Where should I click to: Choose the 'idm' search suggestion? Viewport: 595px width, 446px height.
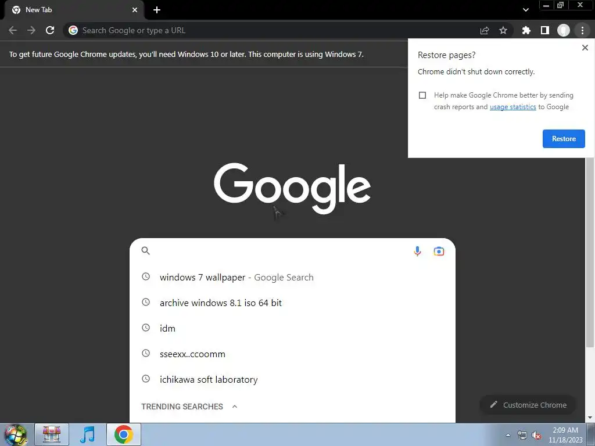click(292, 329)
